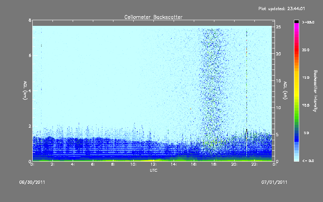Select the "AGL (km)" left axis label
Viewport: 323px width, 202px height.
[x=25, y=90]
